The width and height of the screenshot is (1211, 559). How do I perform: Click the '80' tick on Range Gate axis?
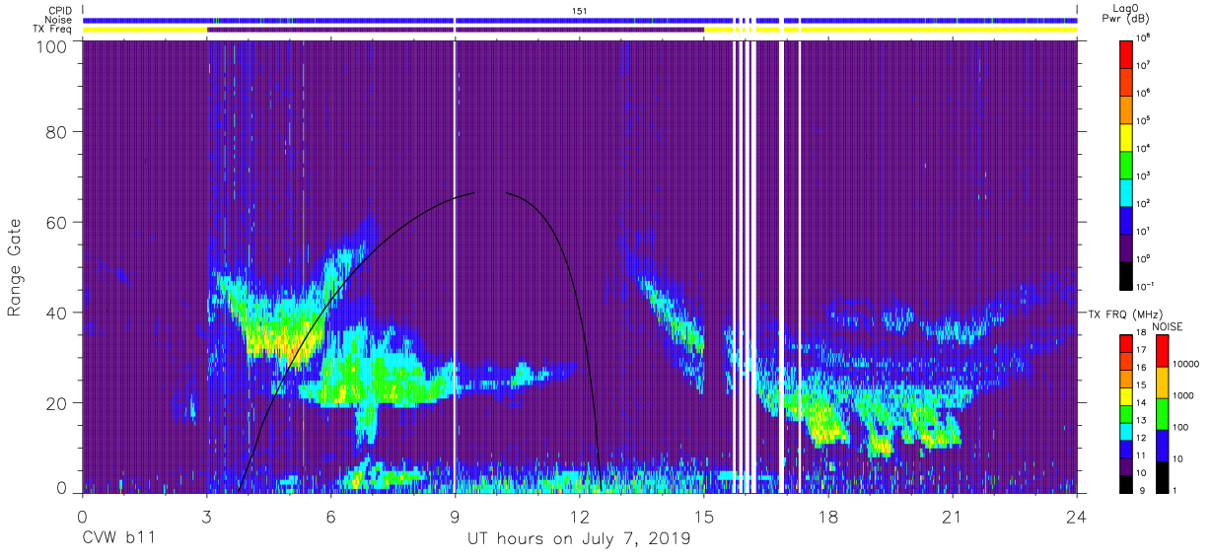[x=56, y=132]
